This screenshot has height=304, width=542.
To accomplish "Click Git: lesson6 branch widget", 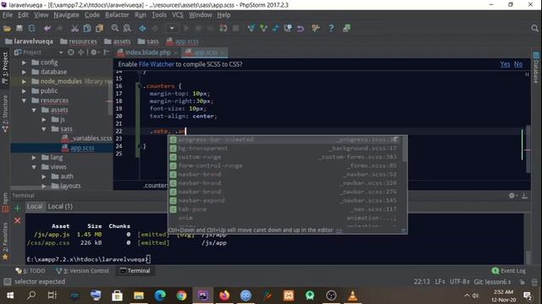I will (x=492, y=281).
